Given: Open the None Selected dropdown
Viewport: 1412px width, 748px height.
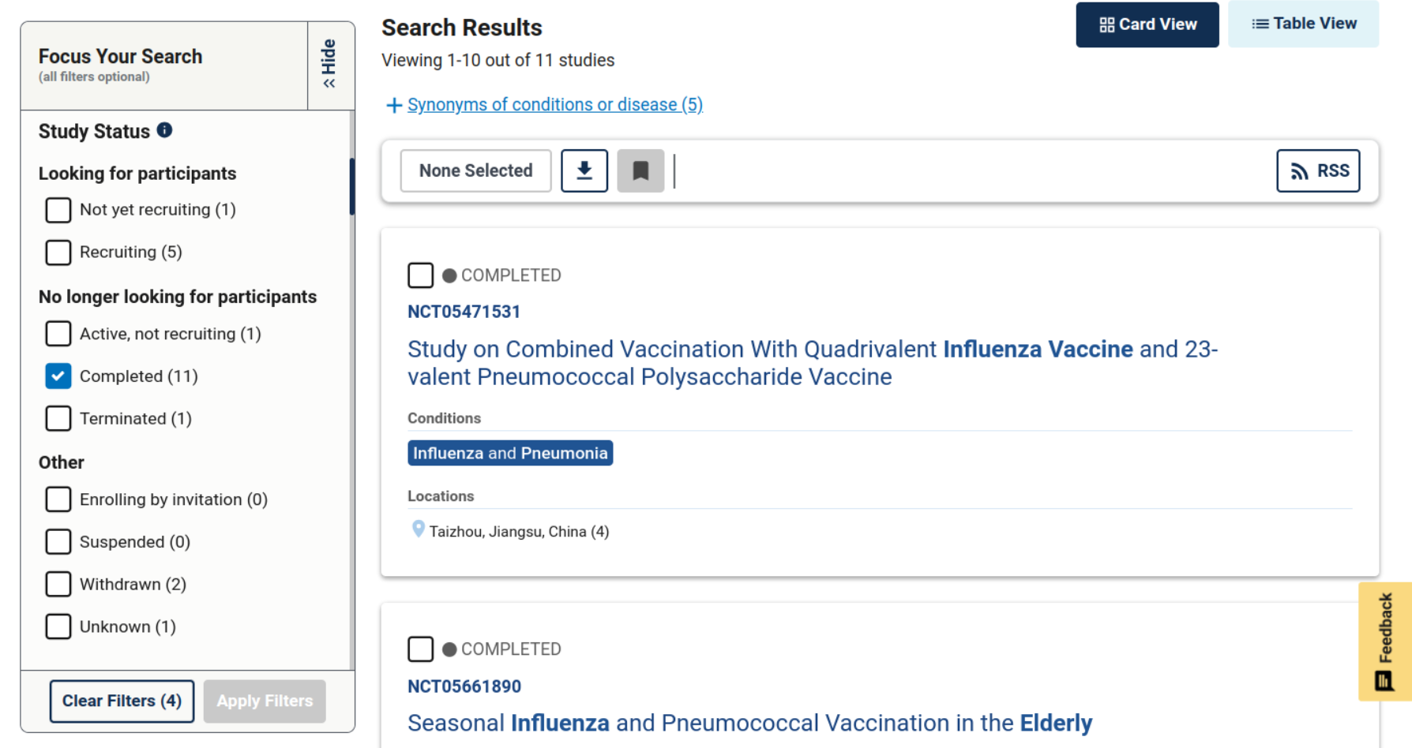Looking at the screenshot, I should [x=475, y=170].
